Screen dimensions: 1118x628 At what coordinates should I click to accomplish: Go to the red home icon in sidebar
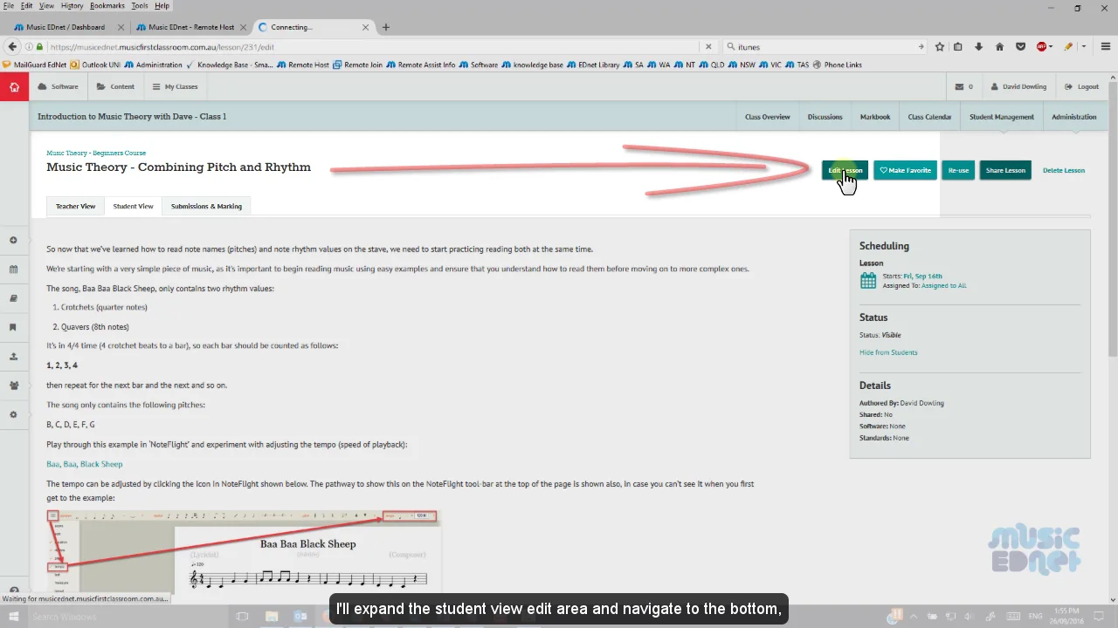pos(14,86)
